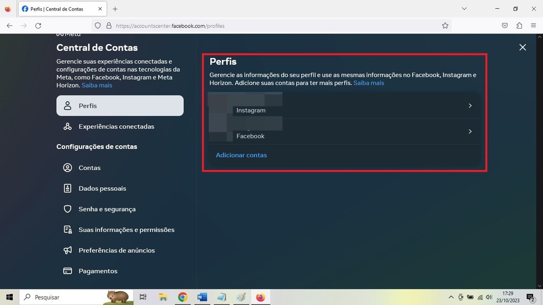Open the Pagamentos settings

pyautogui.click(x=120, y=271)
